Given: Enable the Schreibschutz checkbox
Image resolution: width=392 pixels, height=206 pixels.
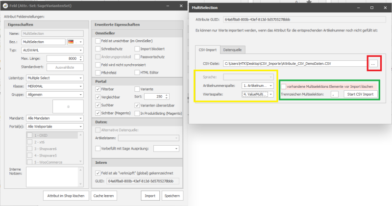Looking at the screenshot, I should [x=98, y=50].
